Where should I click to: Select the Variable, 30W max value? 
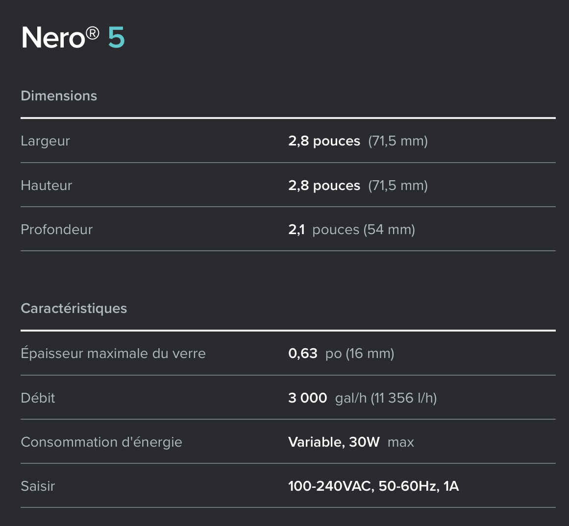coord(351,442)
